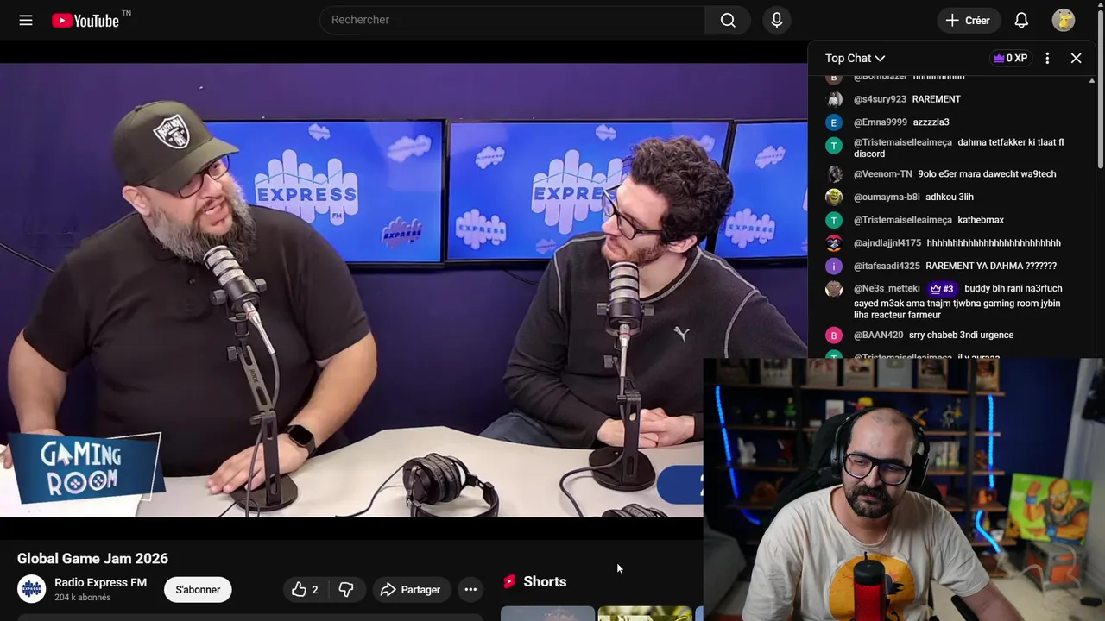Screen dimensions: 1105x621
Task: Expand the Top Chat dropdown
Action: click(855, 58)
